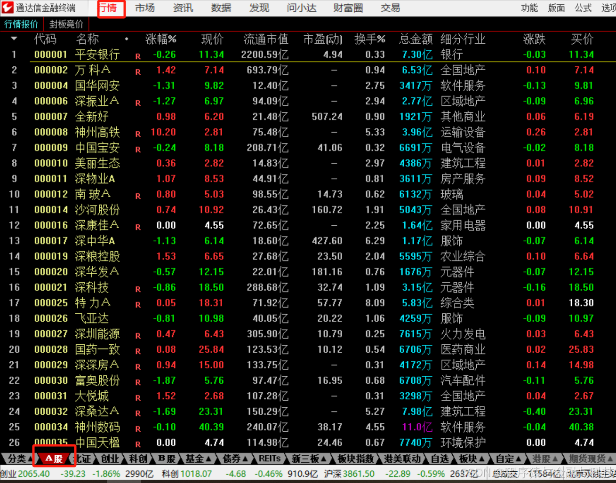616x483 pixels.
Task: Open the 数据 menu
Action: pos(221,8)
